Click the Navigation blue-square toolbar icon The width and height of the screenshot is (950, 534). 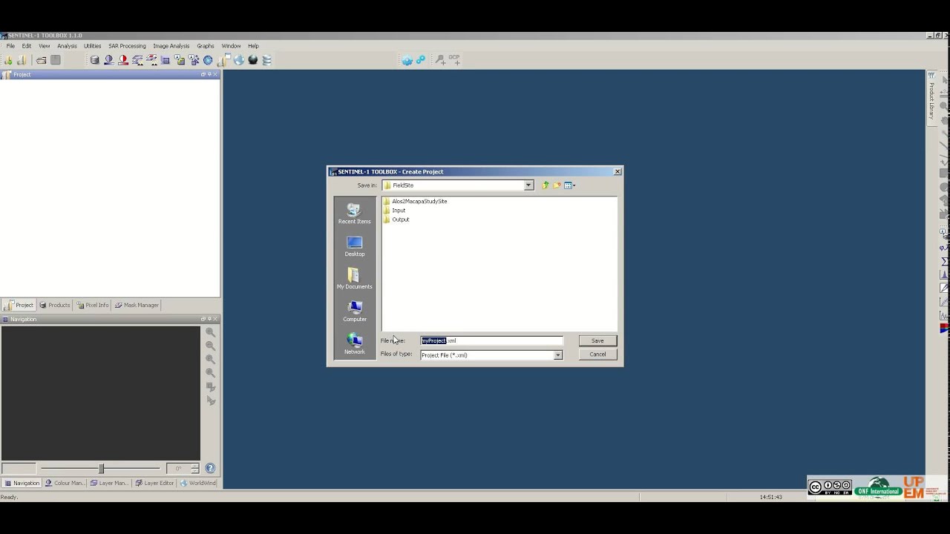point(165,60)
